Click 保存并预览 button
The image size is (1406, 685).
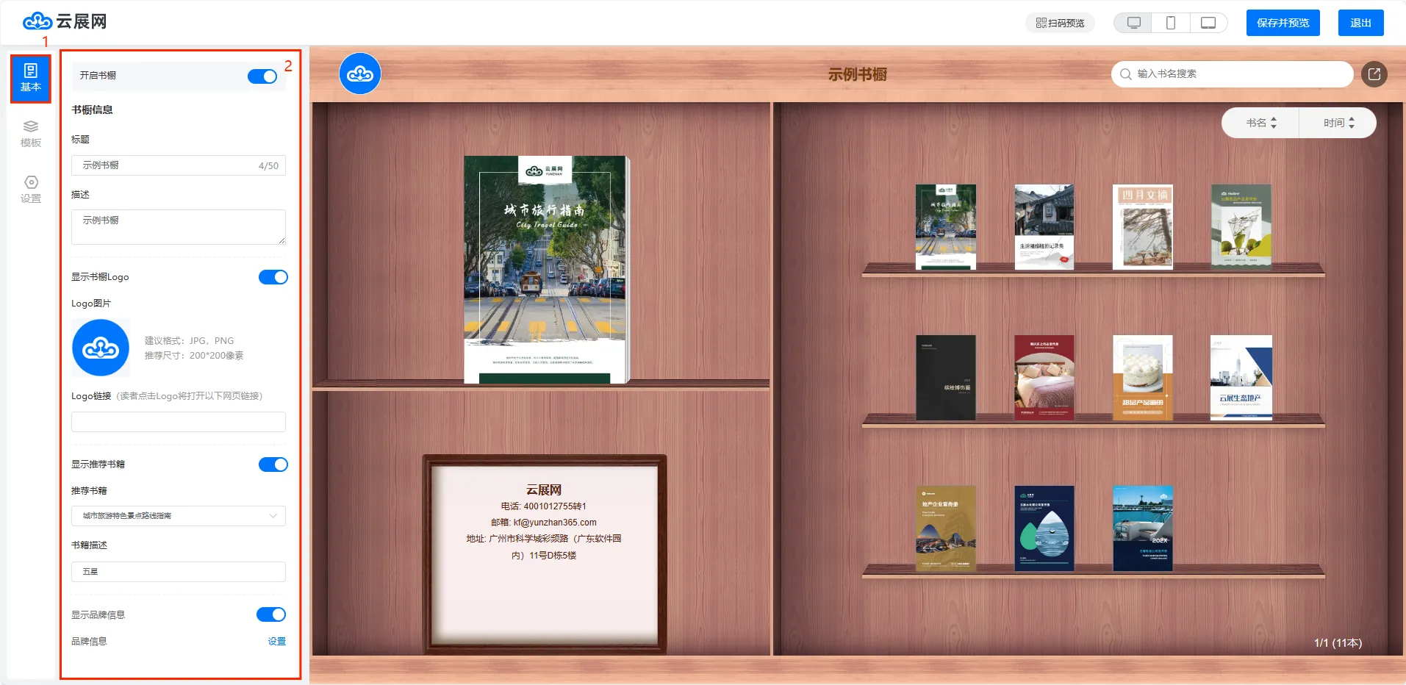point(1283,23)
